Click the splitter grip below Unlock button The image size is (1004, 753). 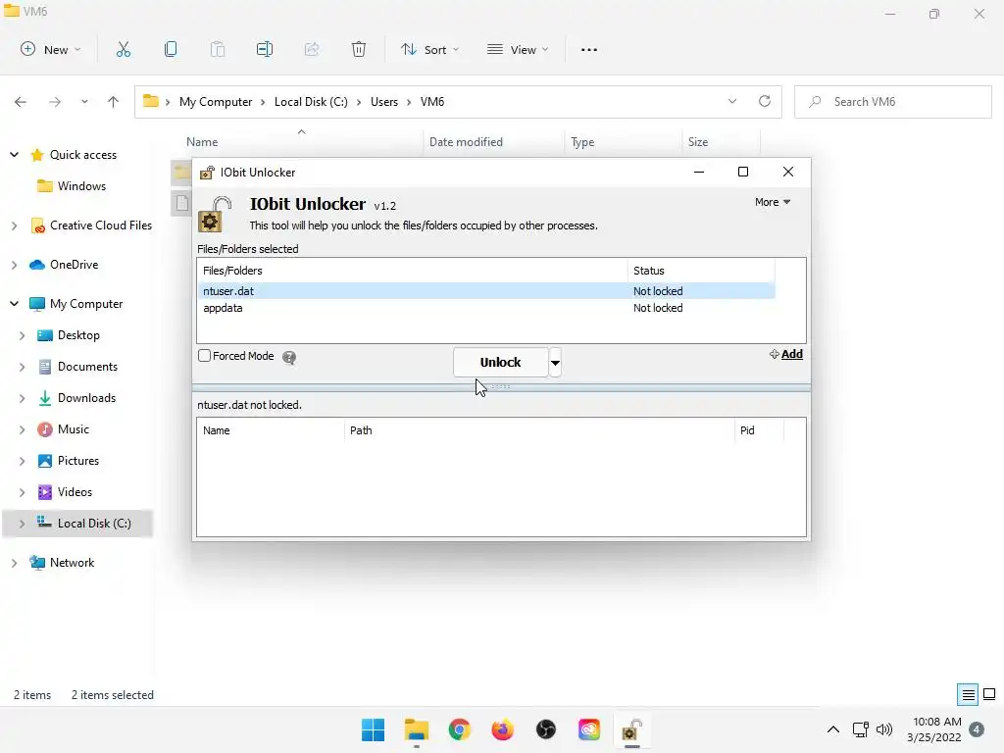coord(501,386)
